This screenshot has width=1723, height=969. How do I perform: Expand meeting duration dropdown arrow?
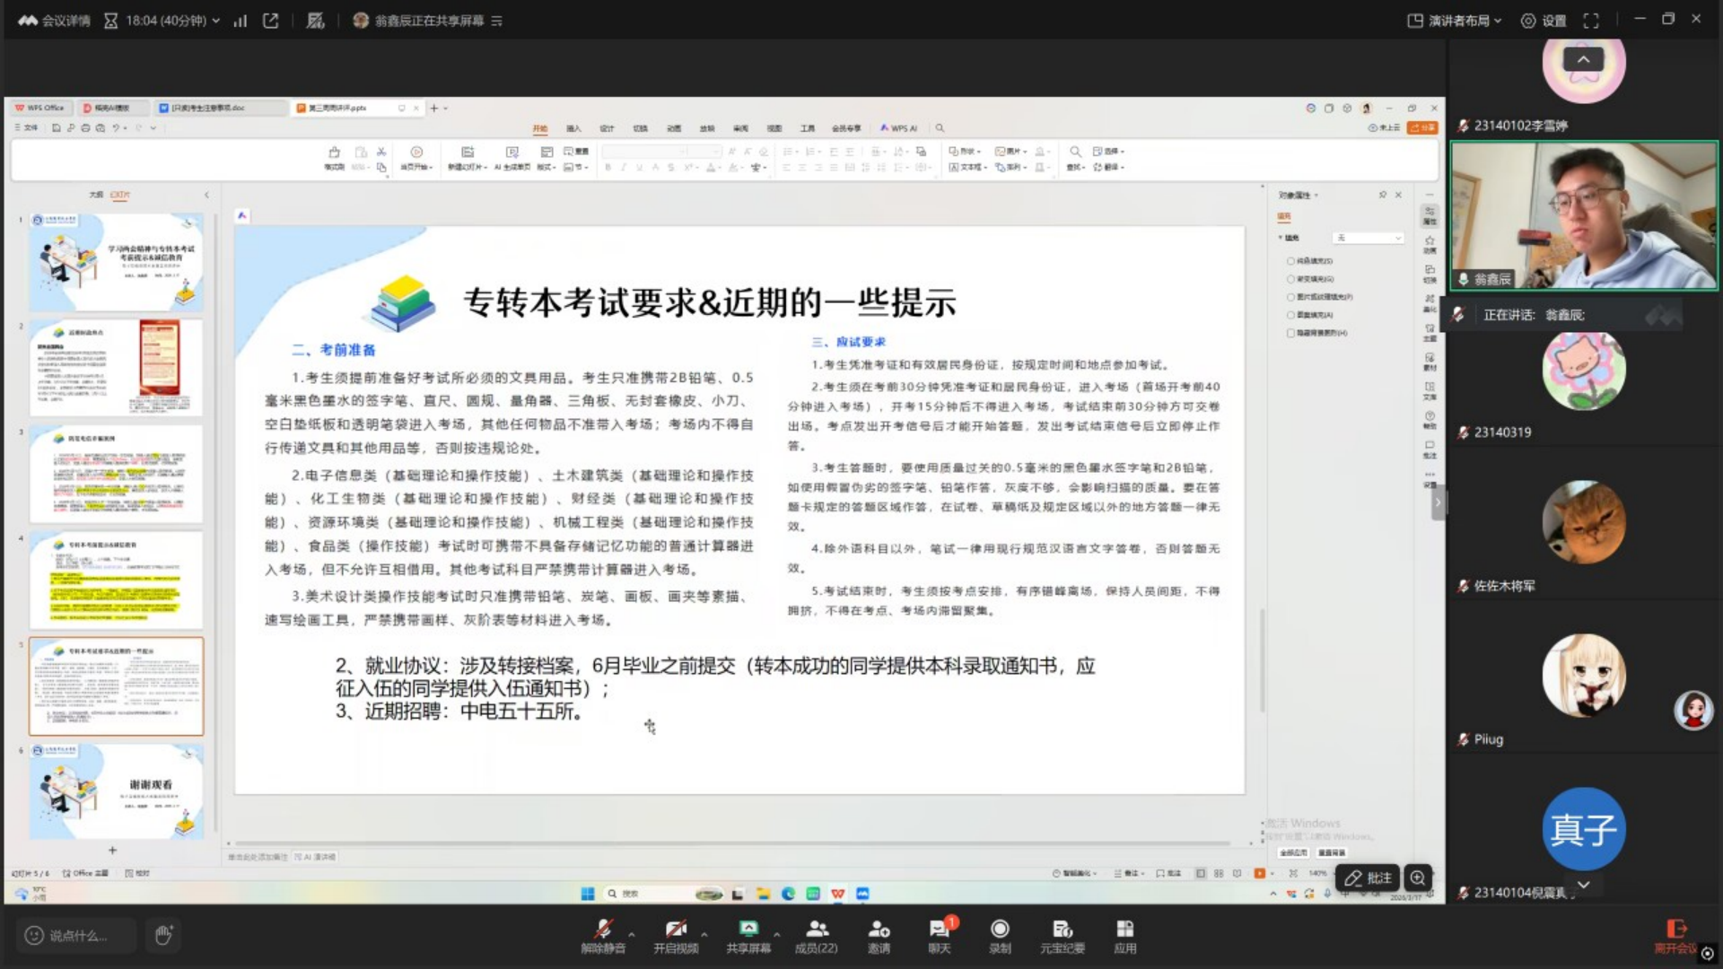[x=216, y=21]
